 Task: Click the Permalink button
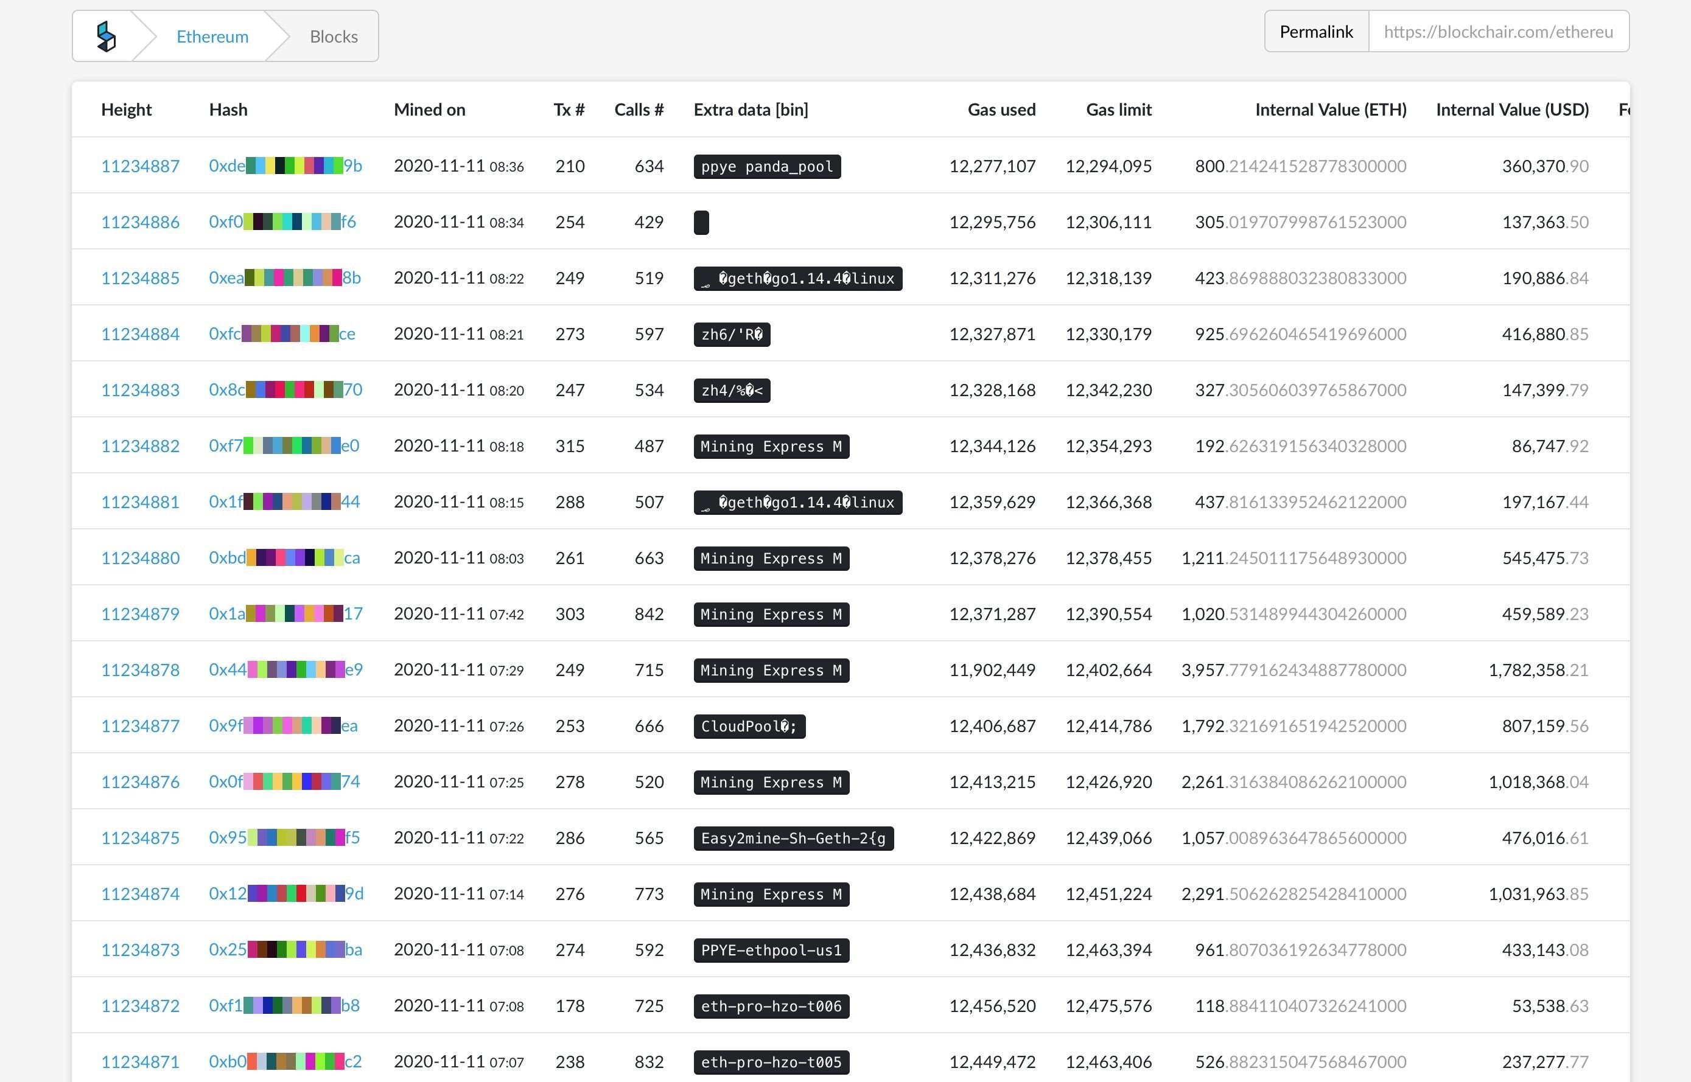pos(1317,32)
